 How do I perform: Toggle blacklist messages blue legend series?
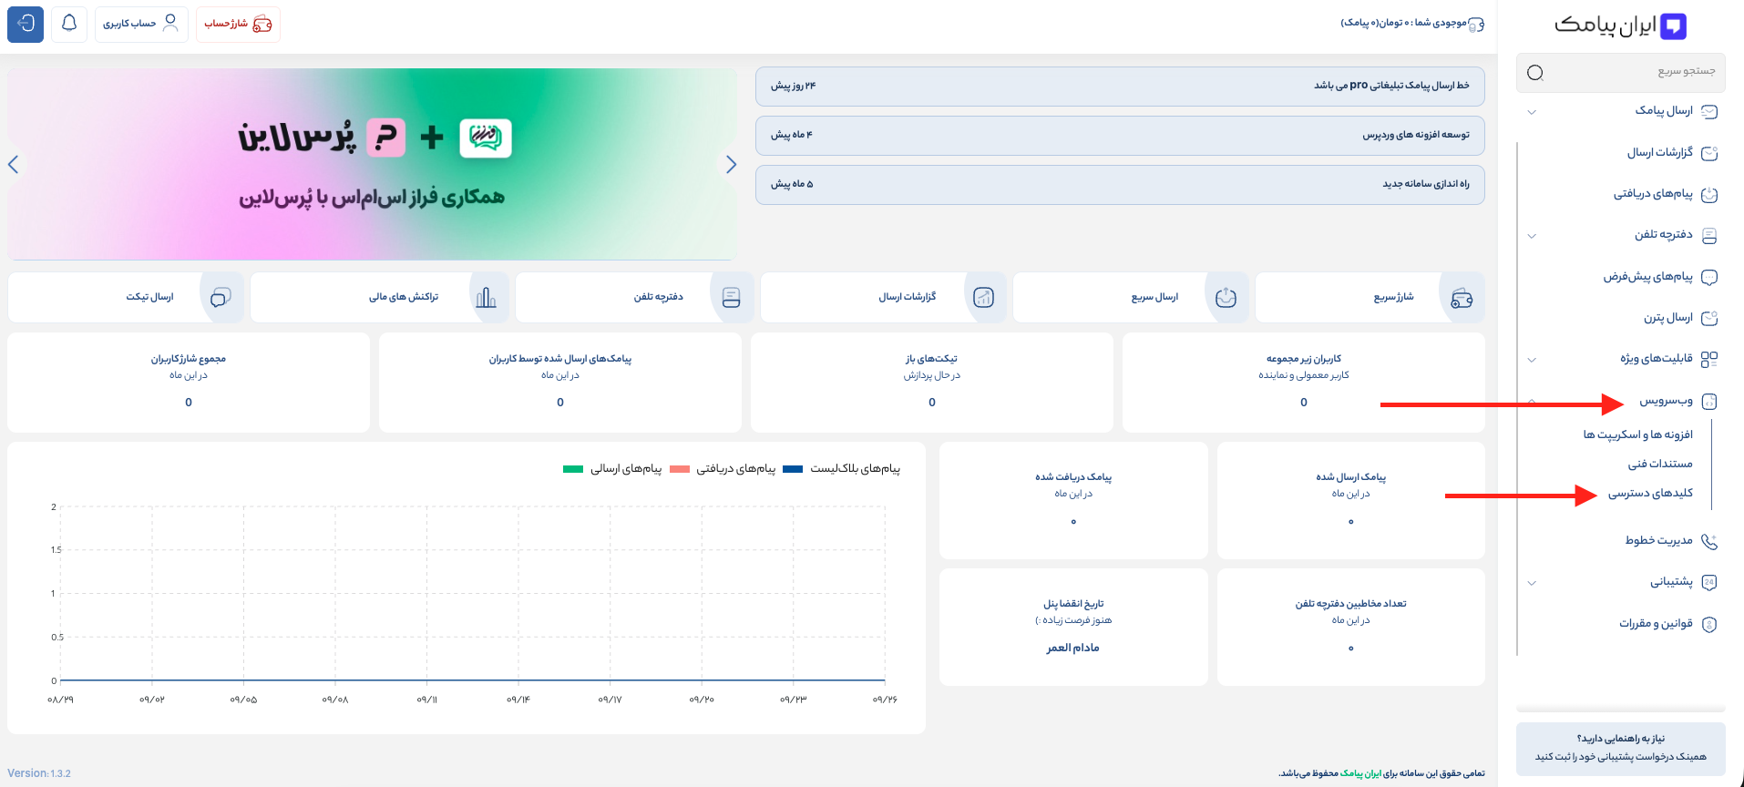(x=793, y=469)
